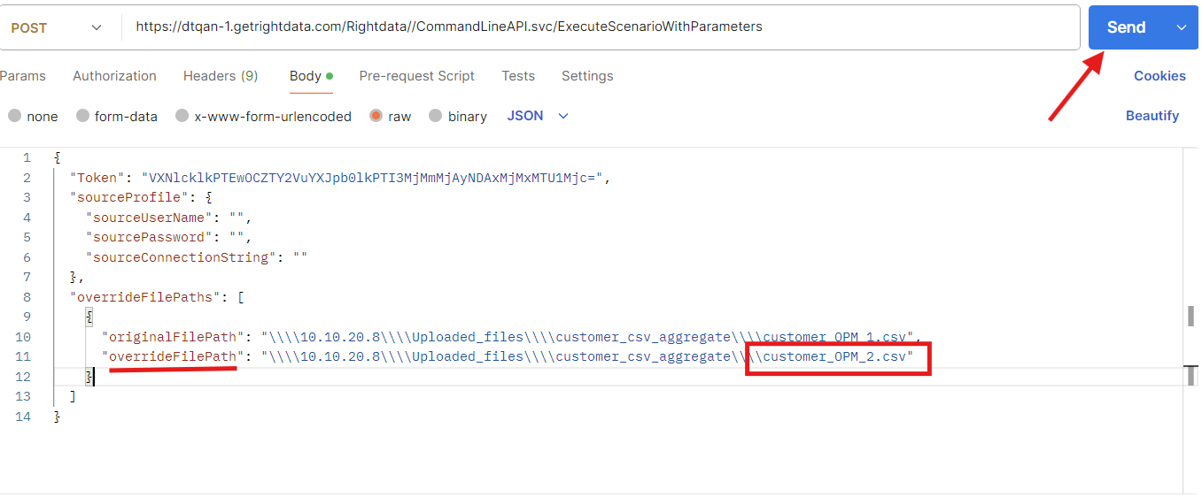
Task: Click line number 1 in the gutter
Action: pyautogui.click(x=27, y=157)
